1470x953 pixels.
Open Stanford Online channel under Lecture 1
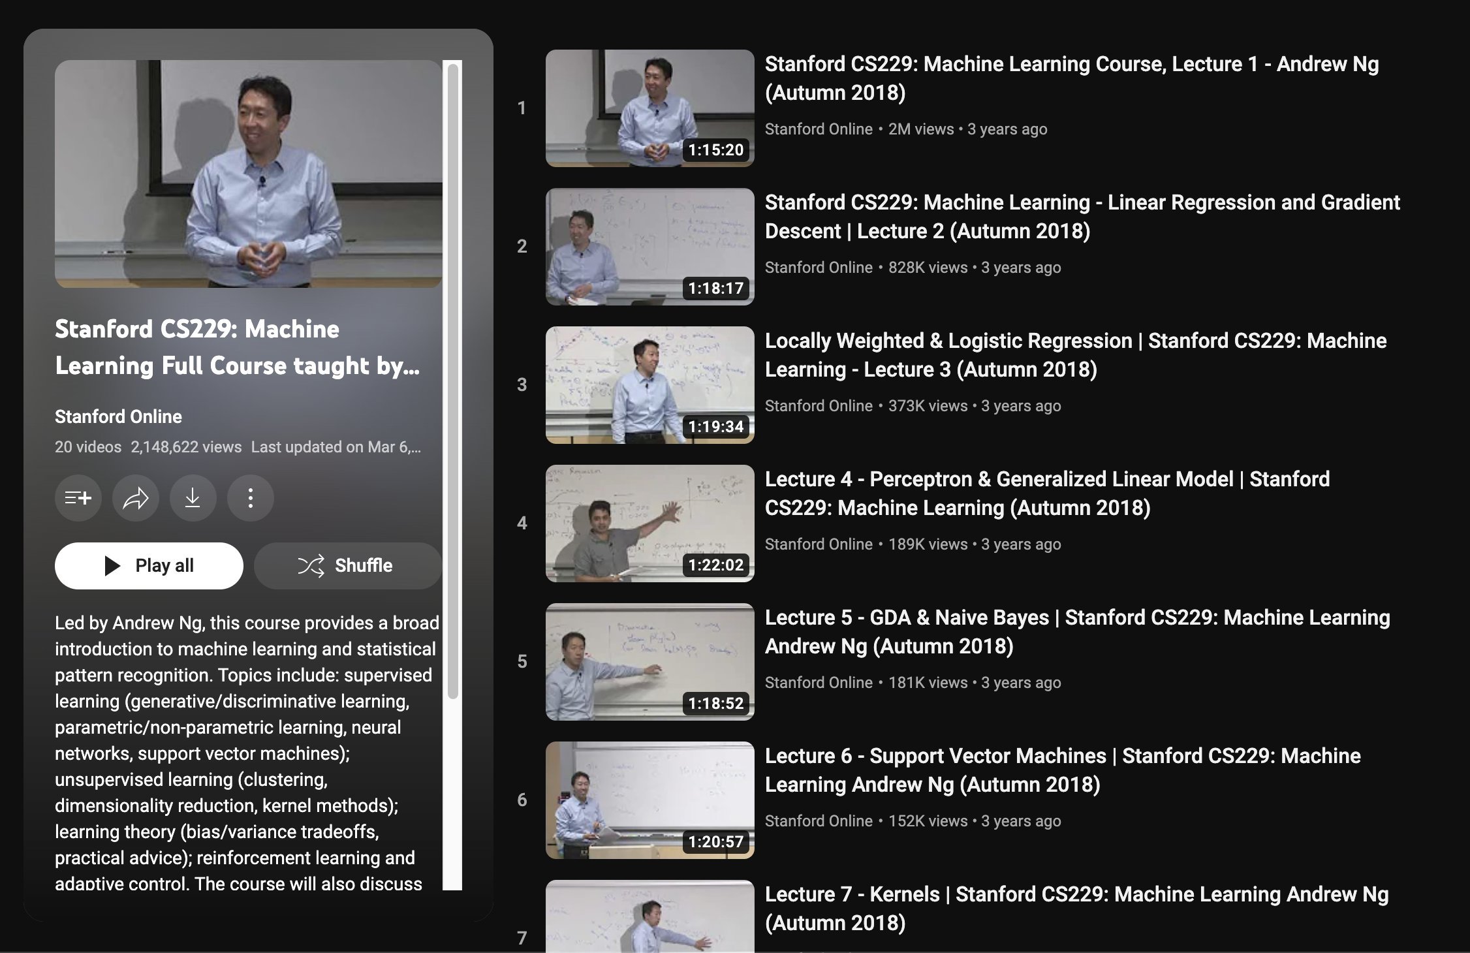(819, 129)
